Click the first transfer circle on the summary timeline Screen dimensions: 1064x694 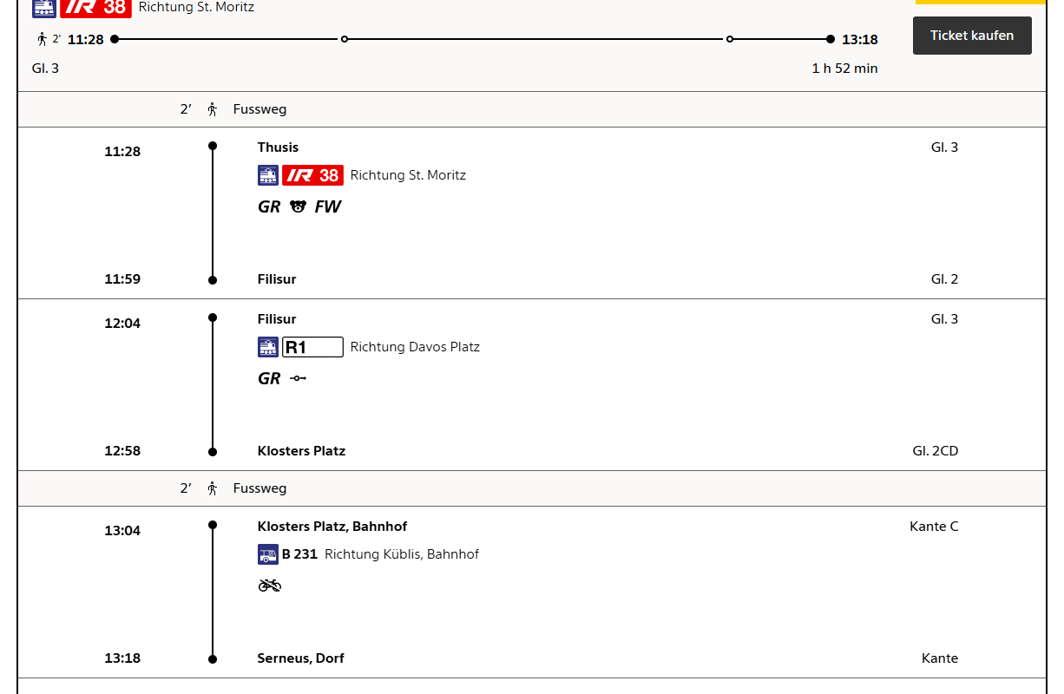(345, 39)
